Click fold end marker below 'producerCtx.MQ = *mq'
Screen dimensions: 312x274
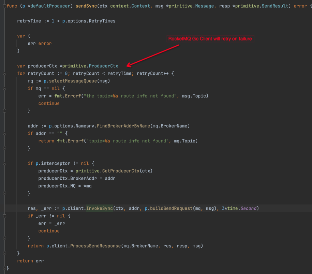tap(4, 193)
